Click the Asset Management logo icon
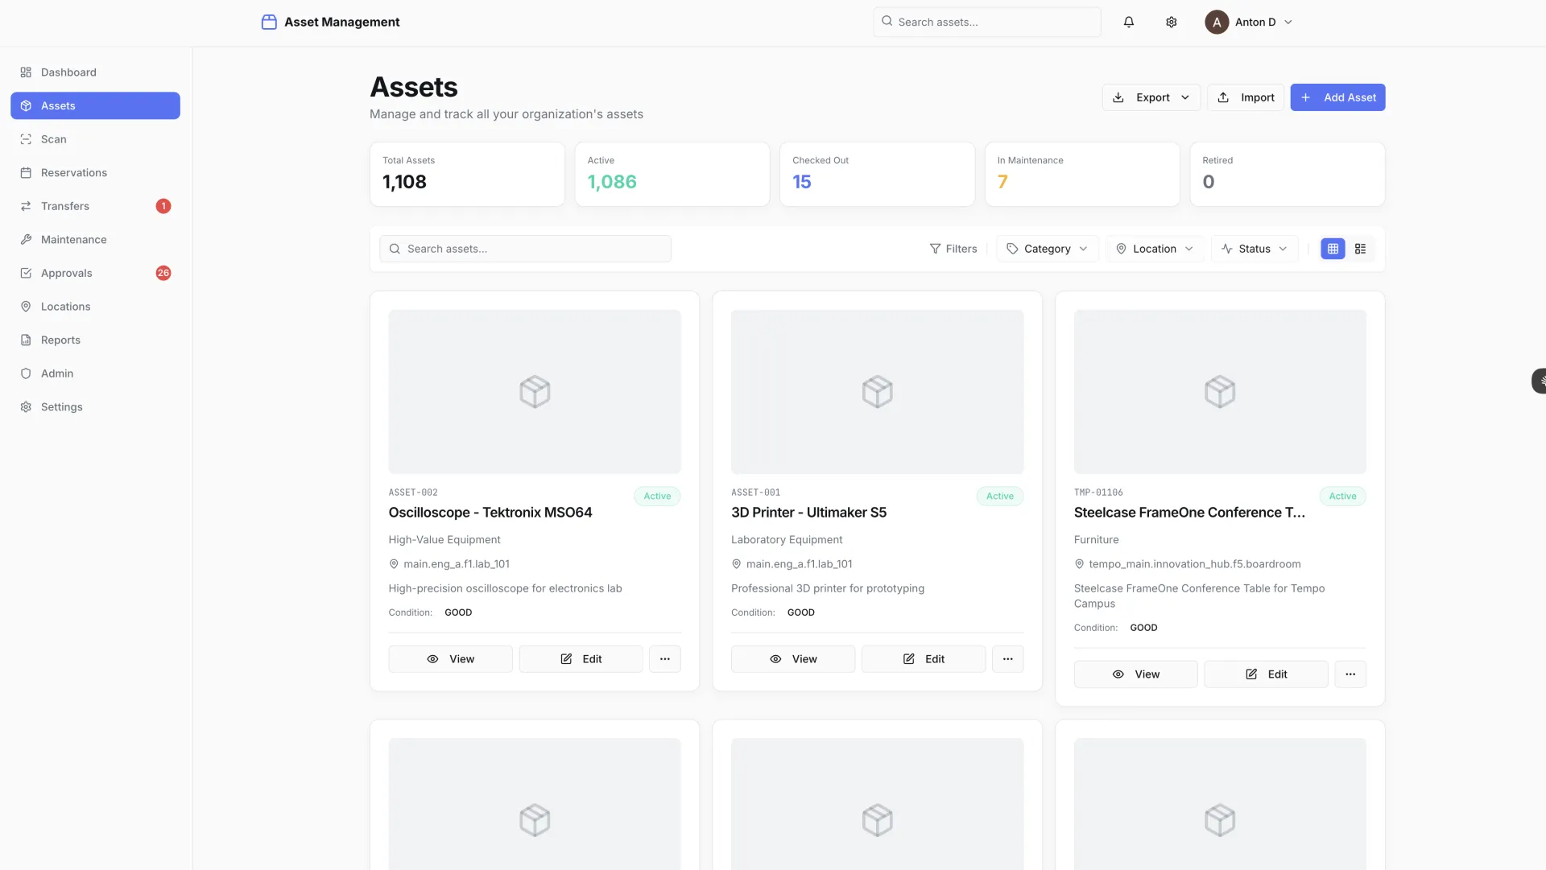 (268, 22)
